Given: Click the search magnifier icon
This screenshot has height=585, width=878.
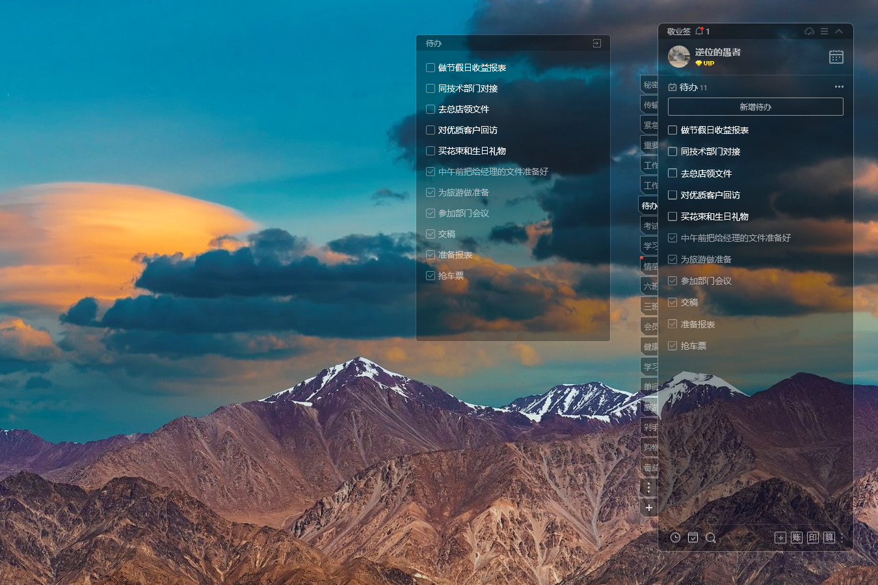Looking at the screenshot, I should click(710, 538).
